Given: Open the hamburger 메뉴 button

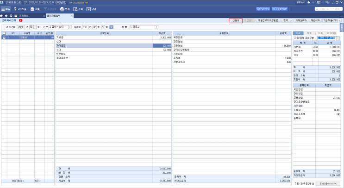Looking at the screenshot, I should point(6,9).
